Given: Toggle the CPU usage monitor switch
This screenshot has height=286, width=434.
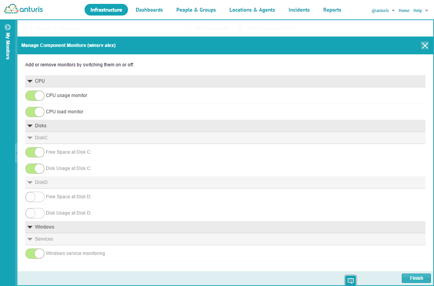Looking at the screenshot, I should (x=35, y=95).
